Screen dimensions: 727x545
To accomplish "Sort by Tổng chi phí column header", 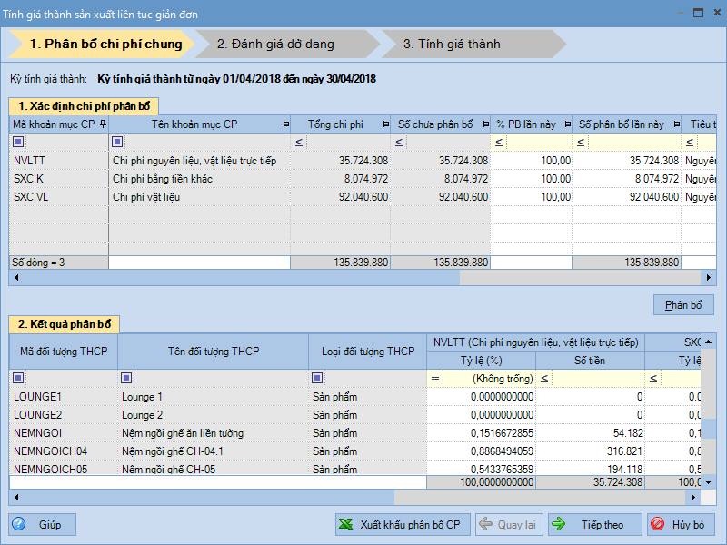I will pyautogui.click(x=335, y=124).
